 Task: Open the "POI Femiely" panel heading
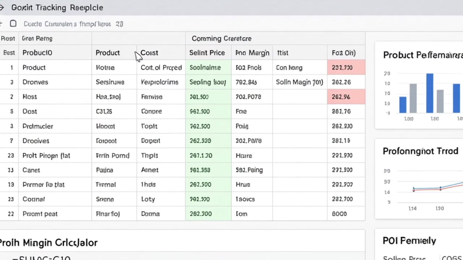coord(409,240)
